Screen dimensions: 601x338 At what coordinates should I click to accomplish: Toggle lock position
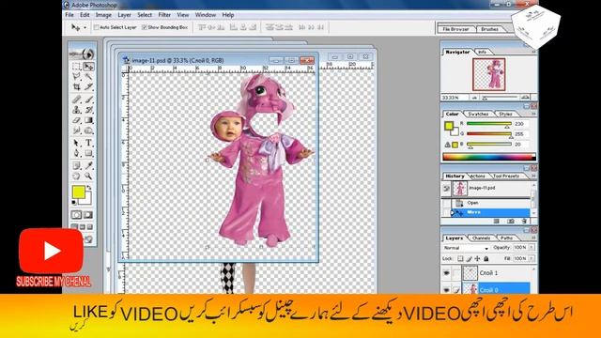(x=477, y=259)
